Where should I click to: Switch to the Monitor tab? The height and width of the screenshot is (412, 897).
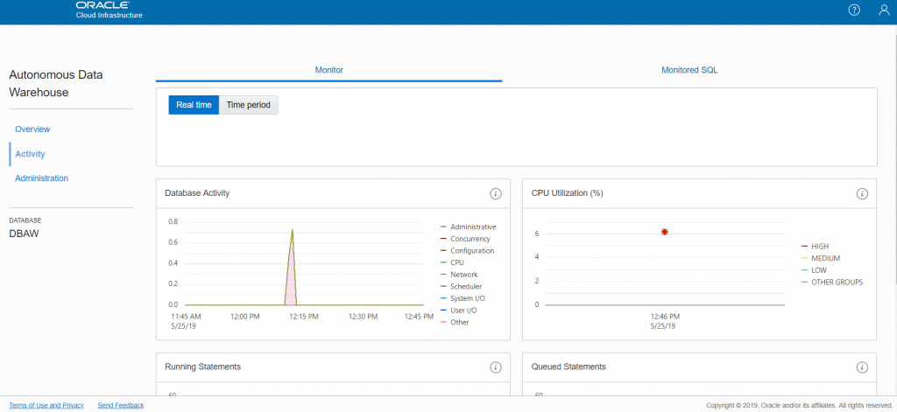pyautogui.click(x=329, y=70)
